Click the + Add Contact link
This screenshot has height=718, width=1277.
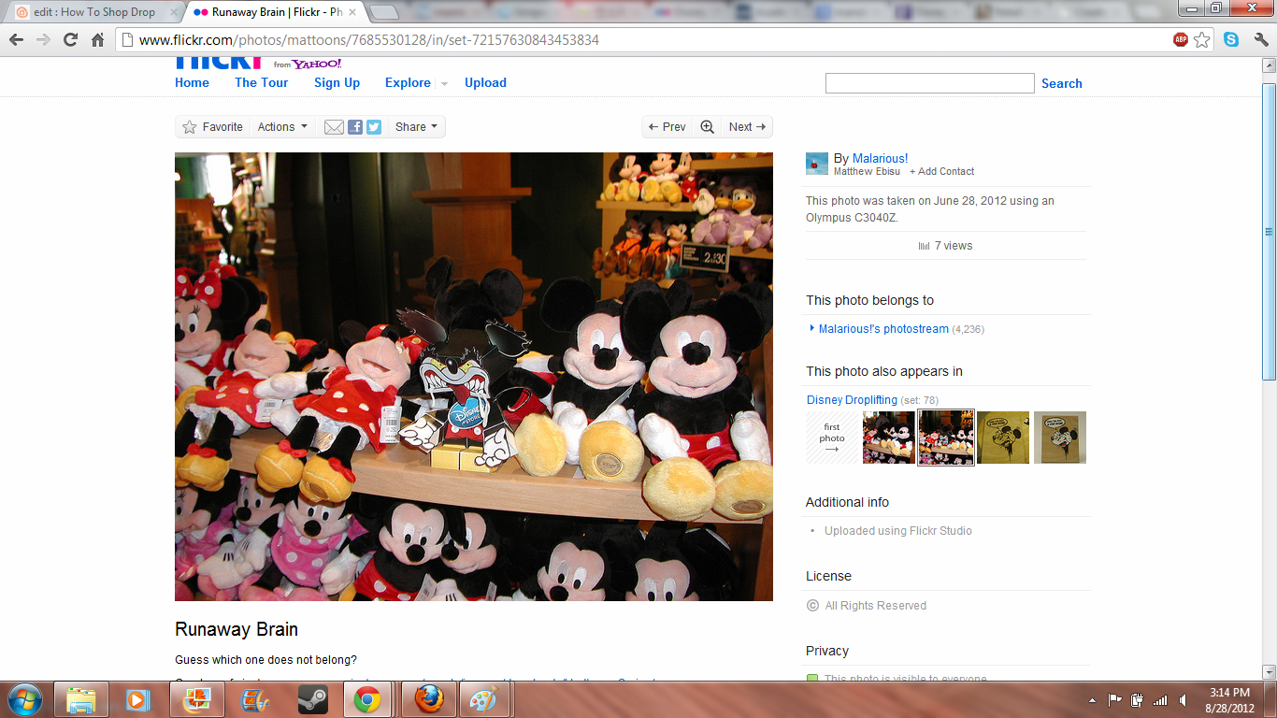pyautogui.click(x=942, y=172)
